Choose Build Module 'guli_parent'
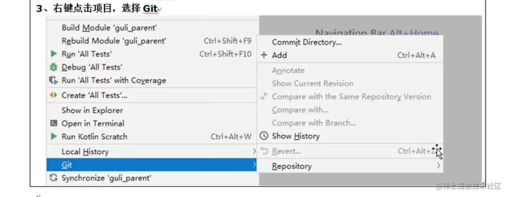The height and width of the screenshot is (197, 508). coord(109,28)
